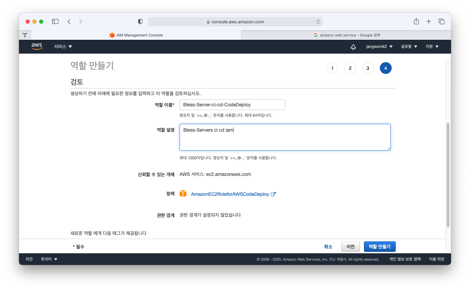Click the AWS logo

[37, 47]
